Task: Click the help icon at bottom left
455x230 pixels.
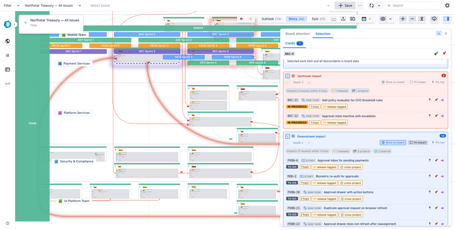Action: click(x=8, y=223)
